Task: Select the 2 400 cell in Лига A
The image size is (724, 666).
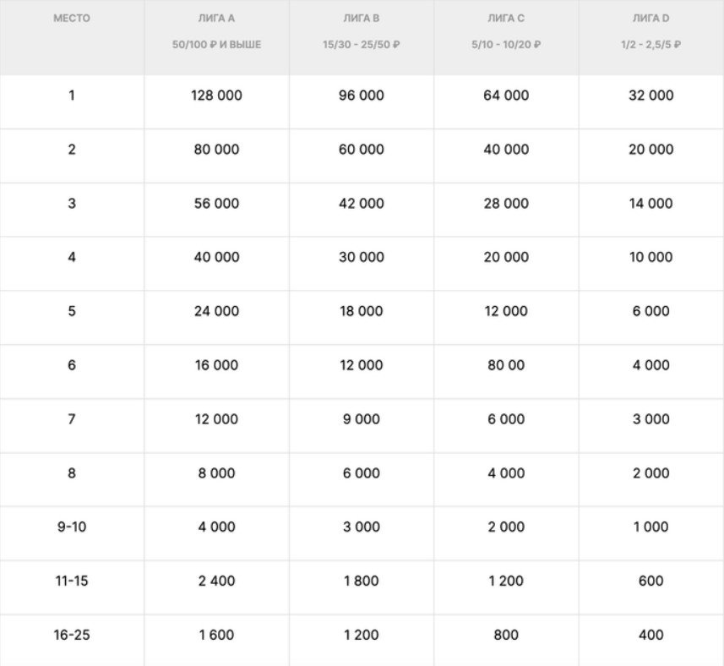Action: 216,581
